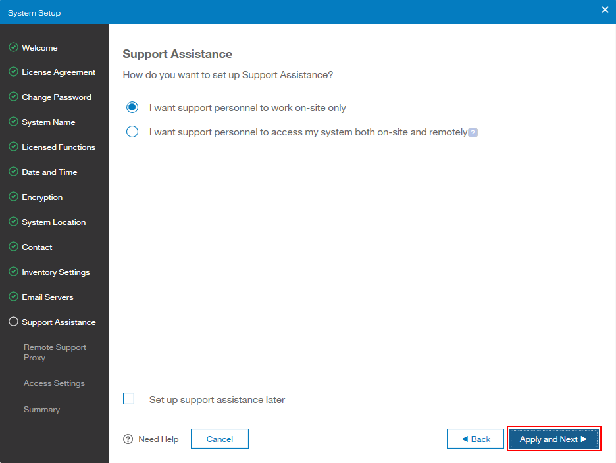Viewport: 616px width, 463px height.
Task: Go to the License Agreement step
Action: (x=59, y=72)
